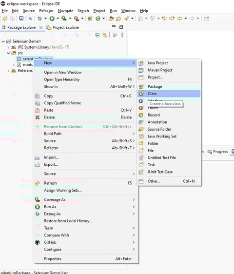Expand GitHub submenu
The height and width of the screenshot is (274, 234).
85,242
